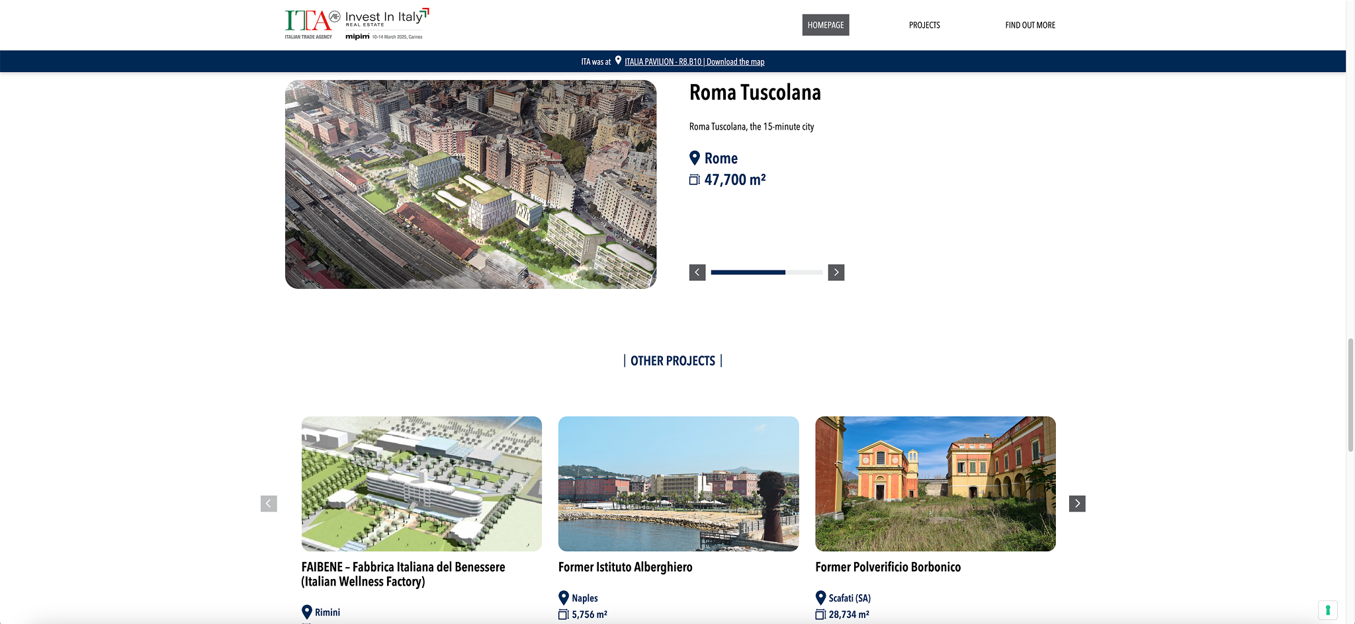The height and width of the screenshot is (624, 1355).
Task: Open the Former Polverificio Borbonico thumbnail
Action: coord(936,484)
